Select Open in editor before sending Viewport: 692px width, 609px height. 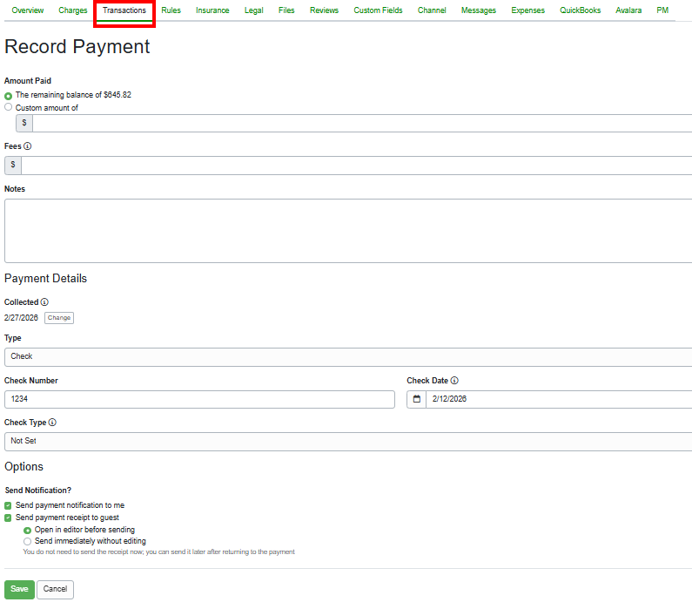(x=27, y=530)
